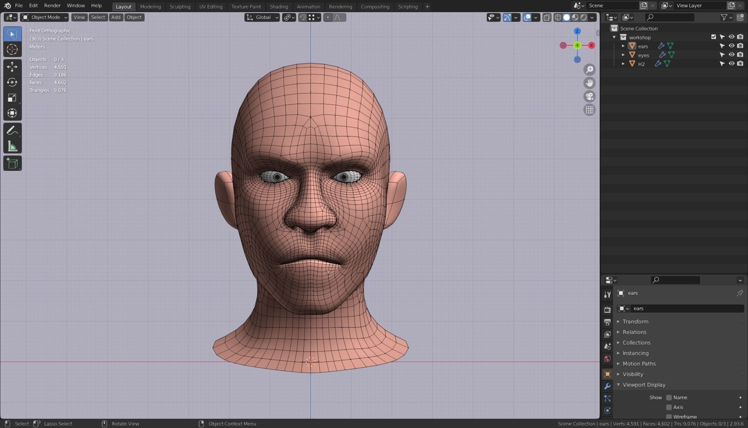
Task: Hide the ears object in viewport
Action: coord(731,46)
